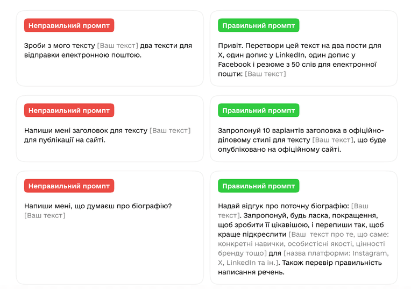The height and width of the screenshot is (289, 411).
Task: Select the red badge above the headline prompt
Action: coord(69,110)
